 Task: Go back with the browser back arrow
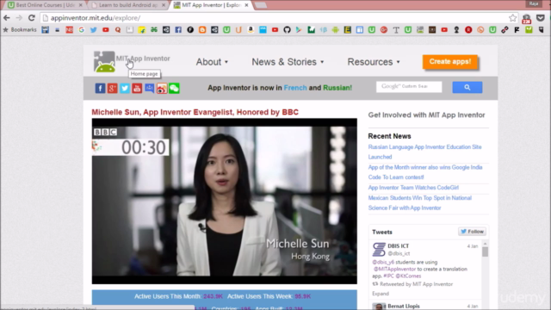[x=7, y=18]
